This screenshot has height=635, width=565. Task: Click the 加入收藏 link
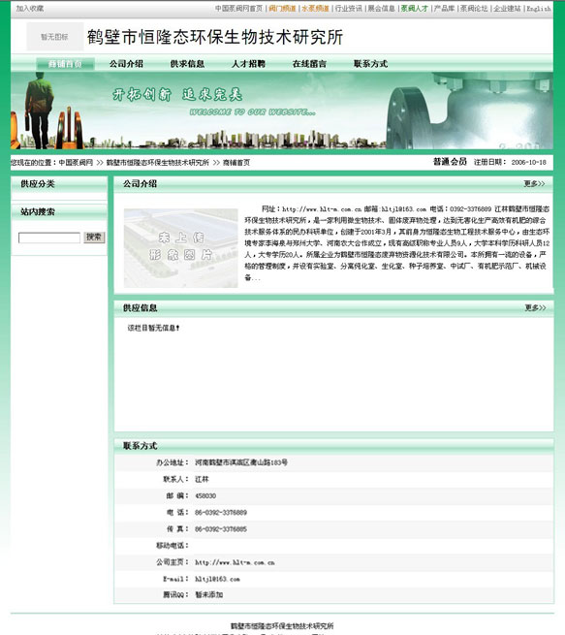pos(30,8)
